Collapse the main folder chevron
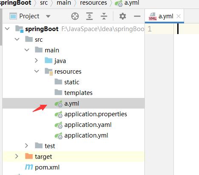 coord(27,50)
